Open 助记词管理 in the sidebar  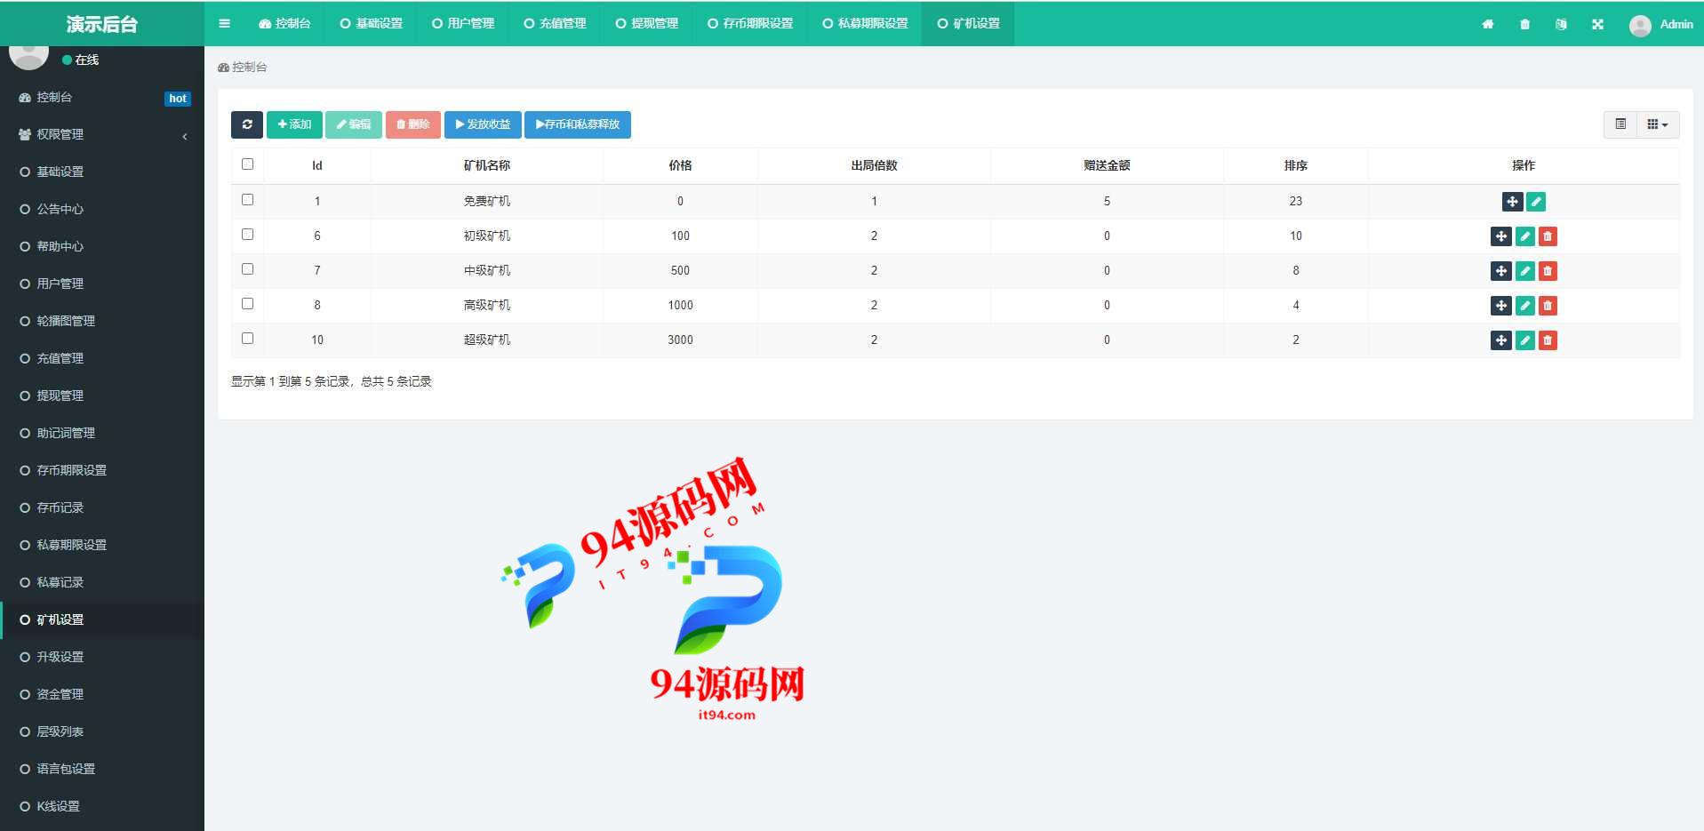click(102, 434)
